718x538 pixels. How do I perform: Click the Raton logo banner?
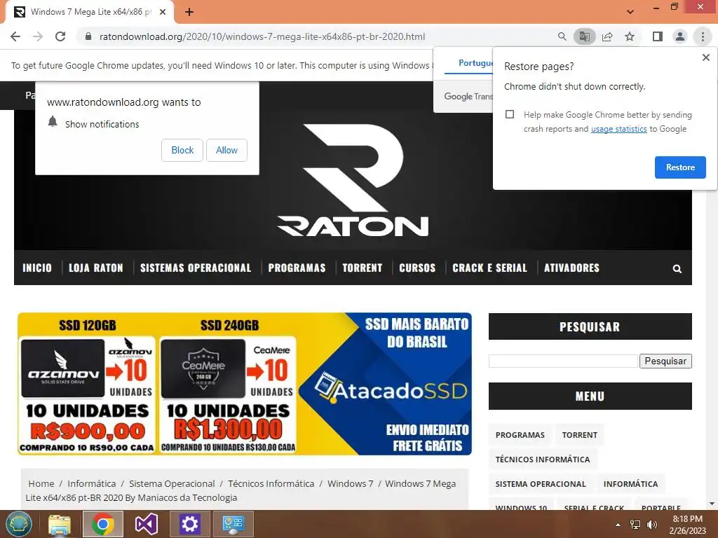coord(353,180)
